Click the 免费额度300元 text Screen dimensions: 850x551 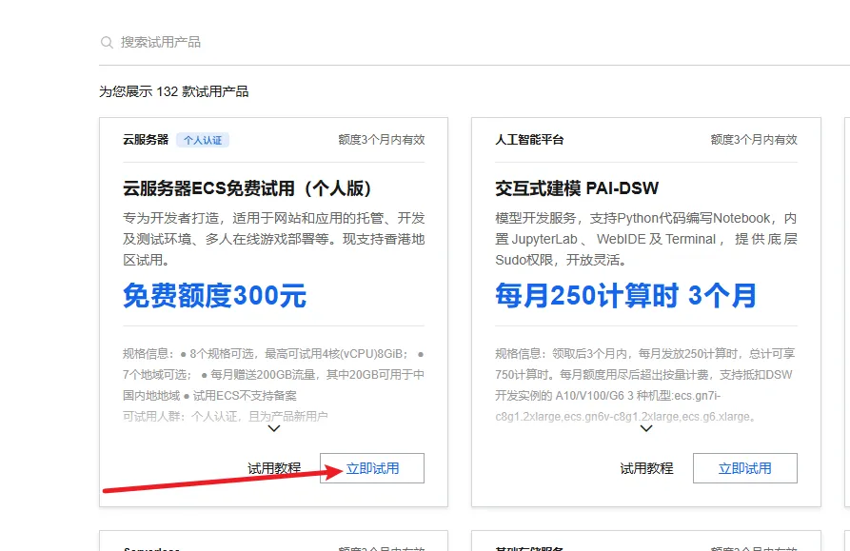pyautogui.click(x=215, y=296)
